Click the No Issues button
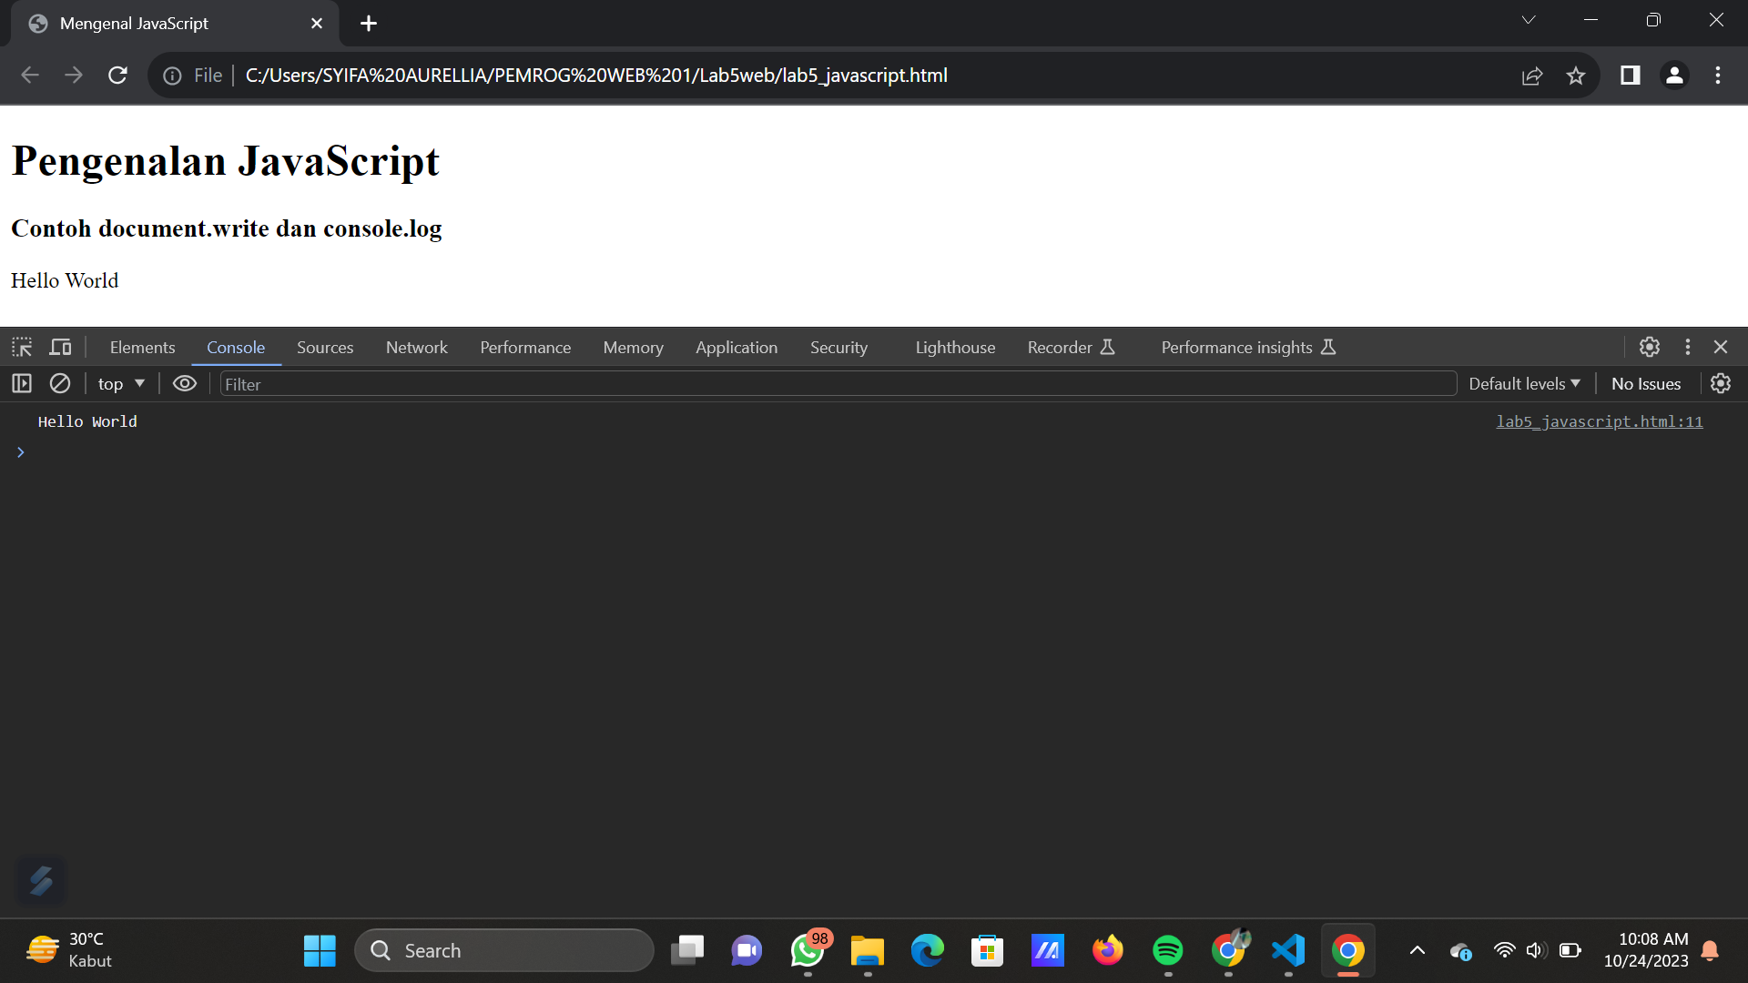 point(1645,383)
